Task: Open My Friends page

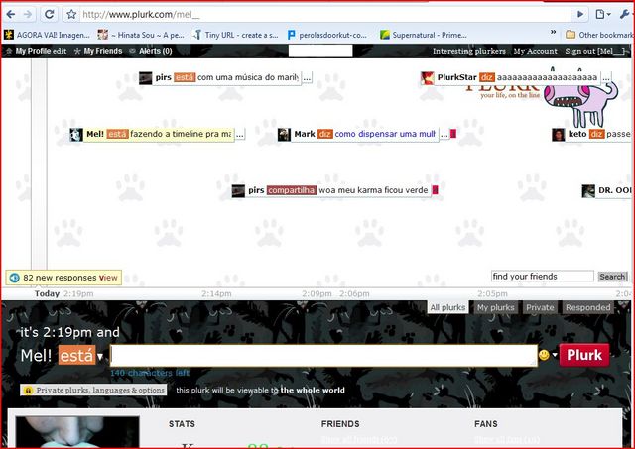Action: (x=103, y=51)
